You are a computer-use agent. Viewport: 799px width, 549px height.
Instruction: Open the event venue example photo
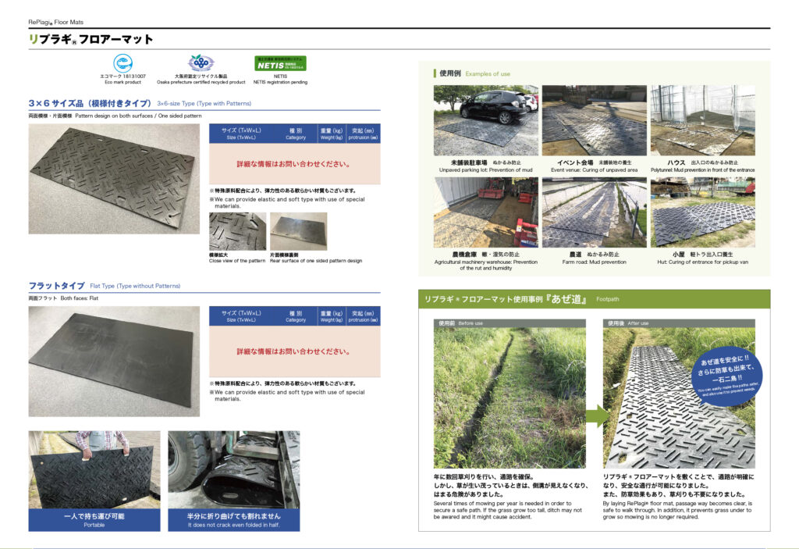(594, 120)
